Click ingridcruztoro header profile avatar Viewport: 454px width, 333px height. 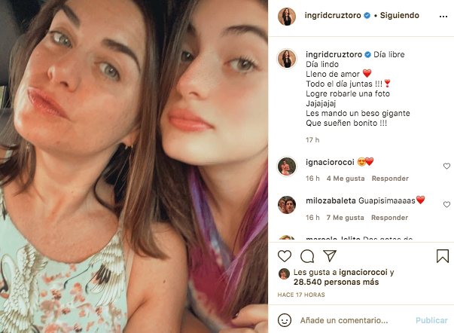click(x=286, y=15)
